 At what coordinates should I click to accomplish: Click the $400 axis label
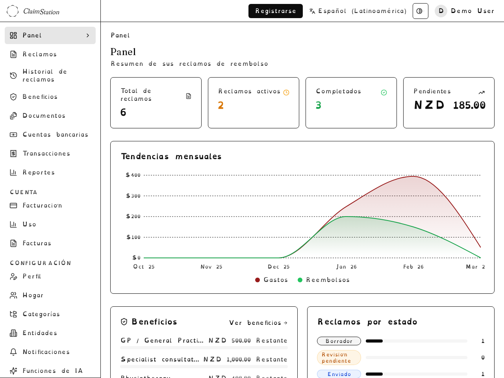click(x=133, y=175)
